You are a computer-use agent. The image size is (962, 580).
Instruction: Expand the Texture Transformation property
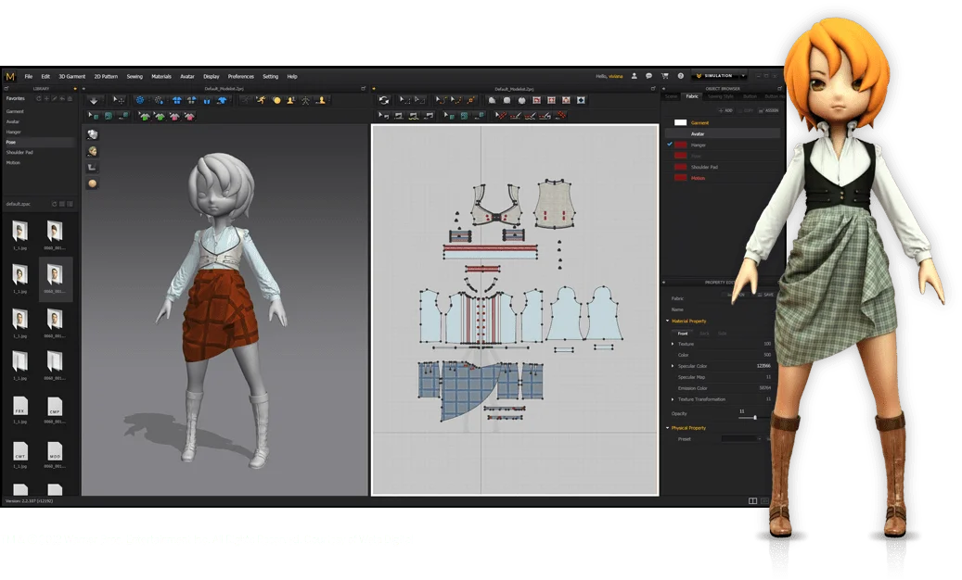tap(673, 399)
